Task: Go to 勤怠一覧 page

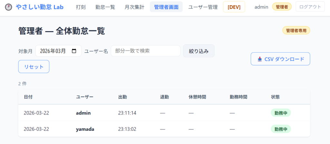Action: pyautogui.click(x=105, y=7)
